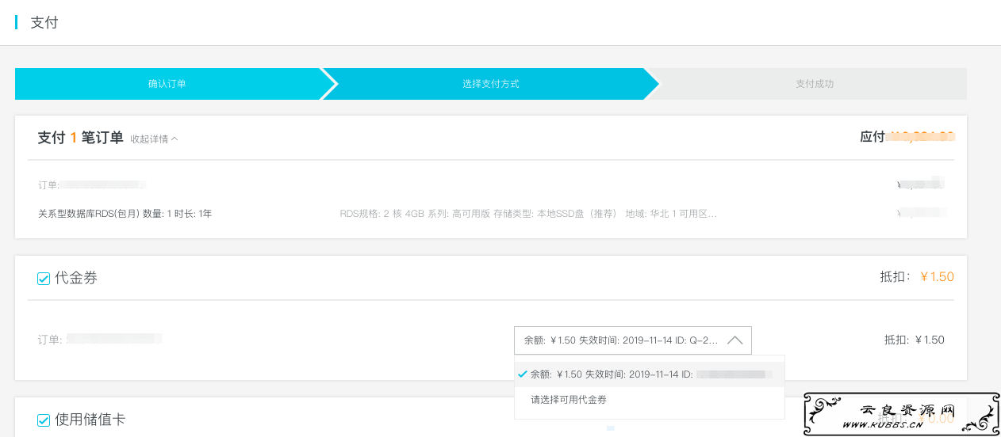This screenshot has height=437, width=1001.
Task: Click the 支付 1 笔订单 heading
Action: 80,138
